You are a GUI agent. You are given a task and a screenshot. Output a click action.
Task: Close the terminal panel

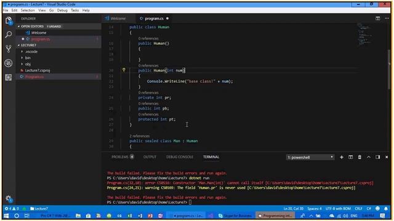coord(387,157)
